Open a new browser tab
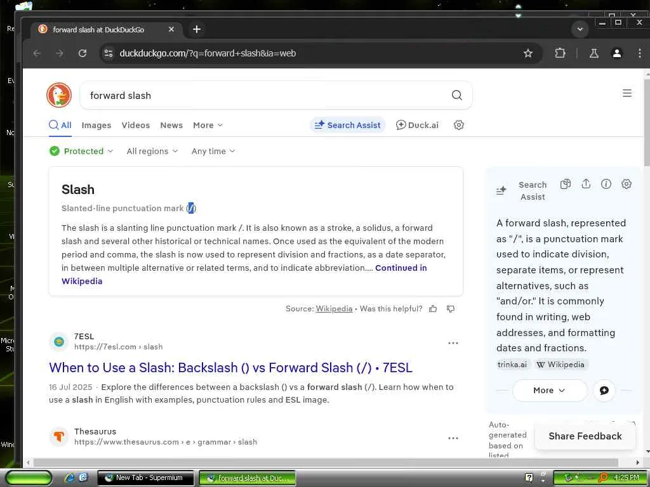This screenshot has height=487, width=650. coord(197,29)
